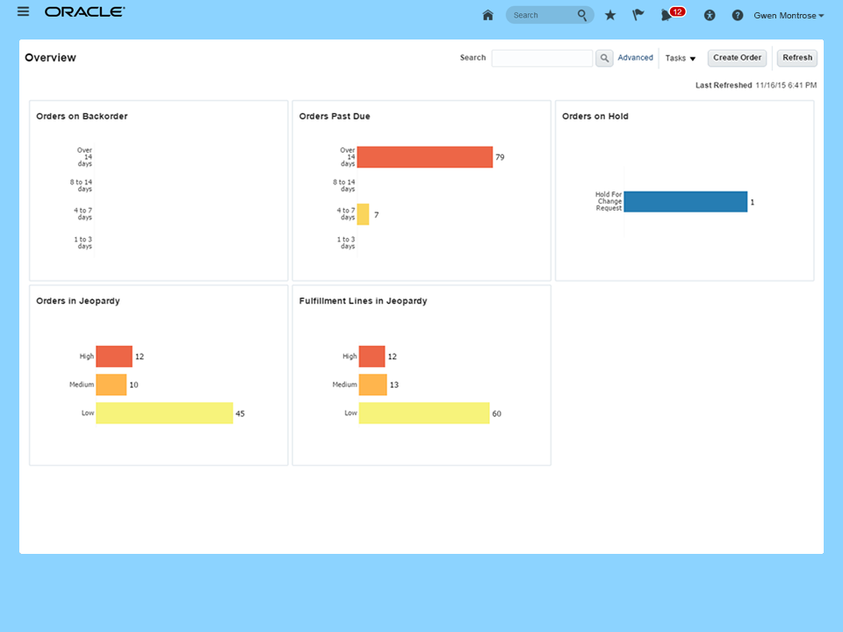Click the Orders on Backorder title
The image size is (843, 632).
coord(82,116)
